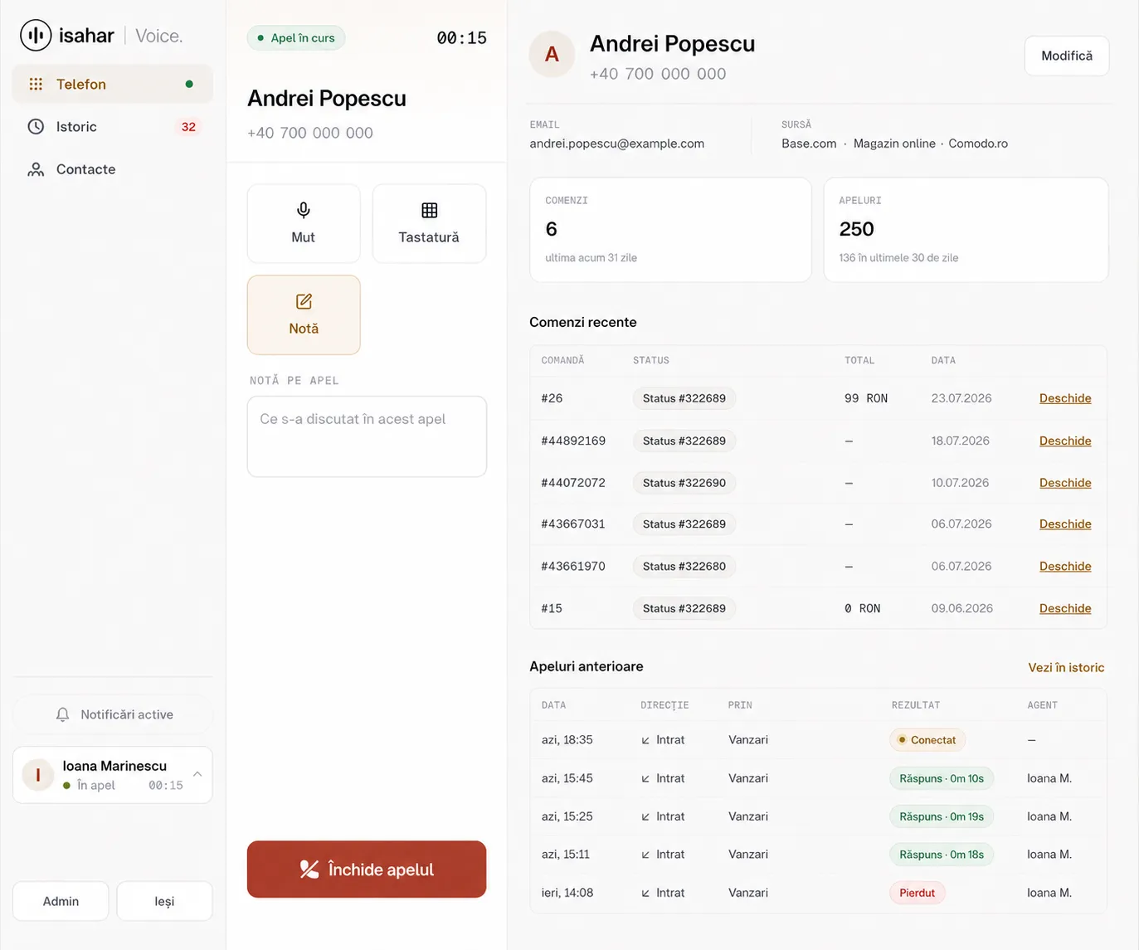Viewport: 1139px width, 950px height.
Task: Open Deschide link for order #26
Action: pos(1065,398)
